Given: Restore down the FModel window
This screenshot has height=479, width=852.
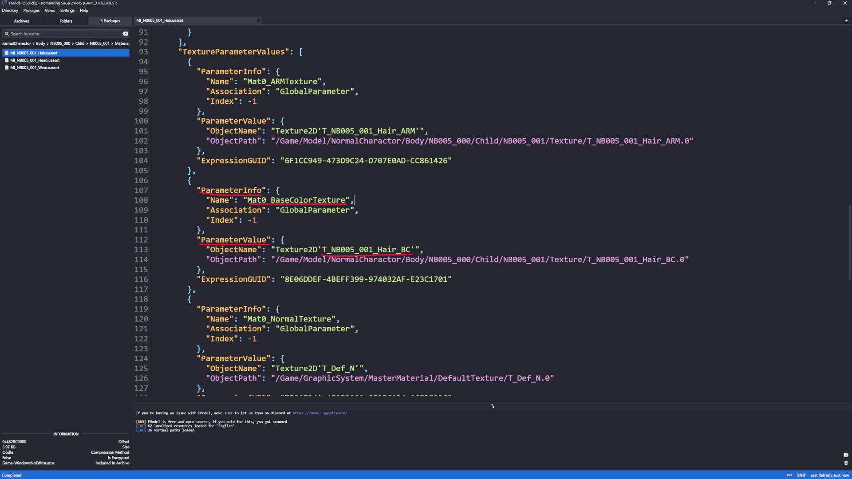Looking at the screenshot, I should point(829,3).
